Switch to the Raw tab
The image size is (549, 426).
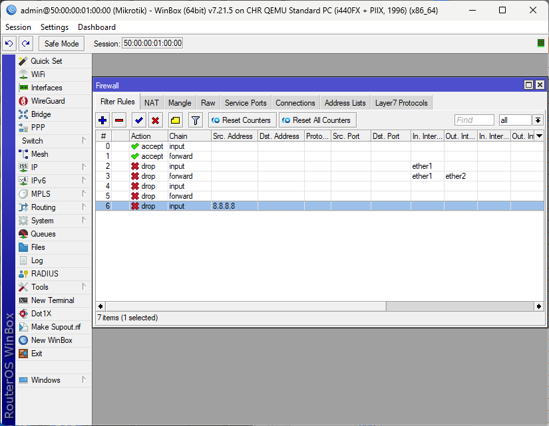208,103
